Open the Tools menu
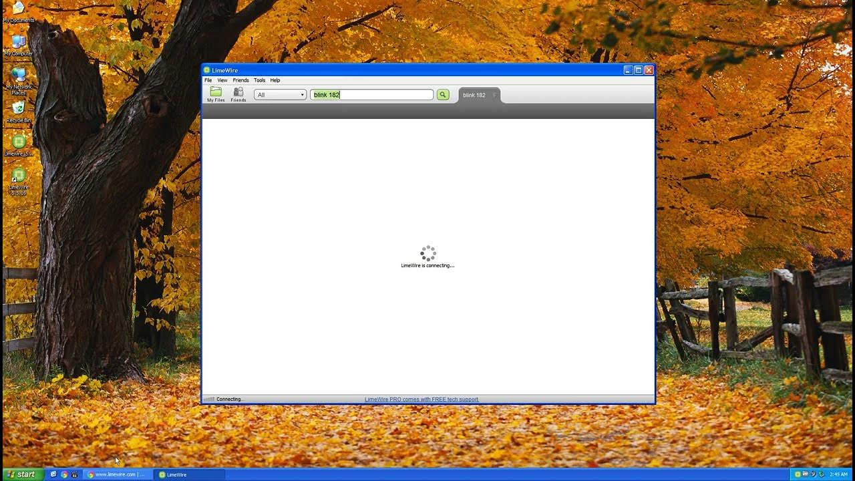Screen dimensions: 855x481 click(260, 80)
